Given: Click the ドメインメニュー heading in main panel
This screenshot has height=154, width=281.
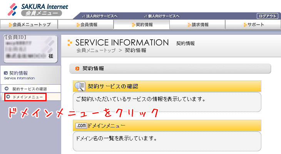Looking at the screenshot, I should [107, 126].
